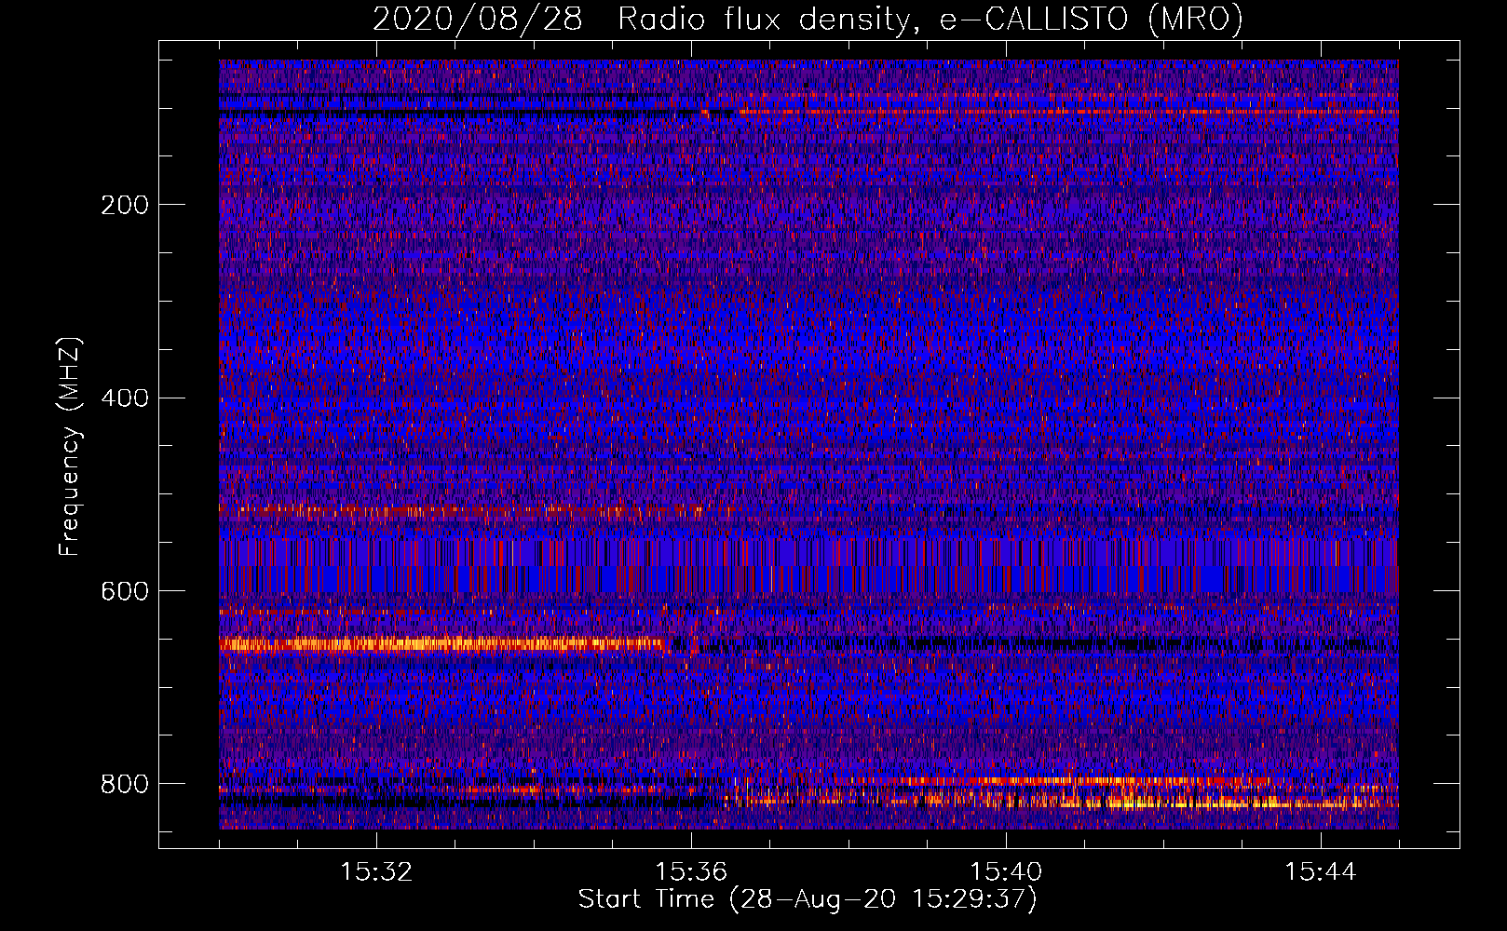Click the 15:32 time tick label
Screen dimensions: 1507x931
(x=376, y=872)
